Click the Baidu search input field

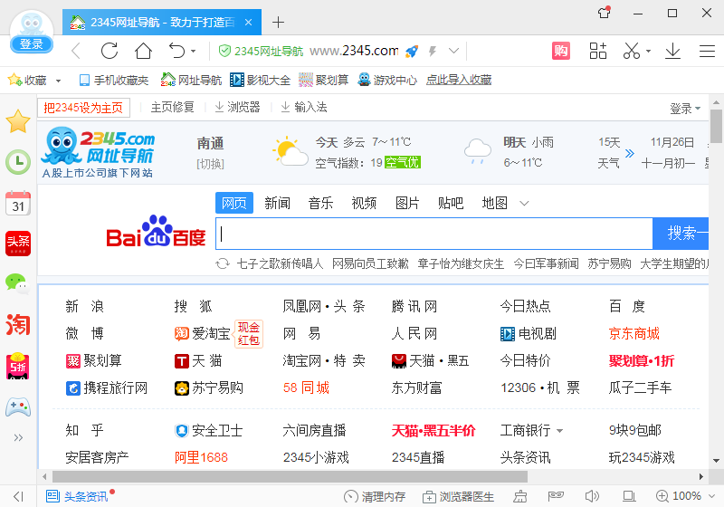point(434,234)
